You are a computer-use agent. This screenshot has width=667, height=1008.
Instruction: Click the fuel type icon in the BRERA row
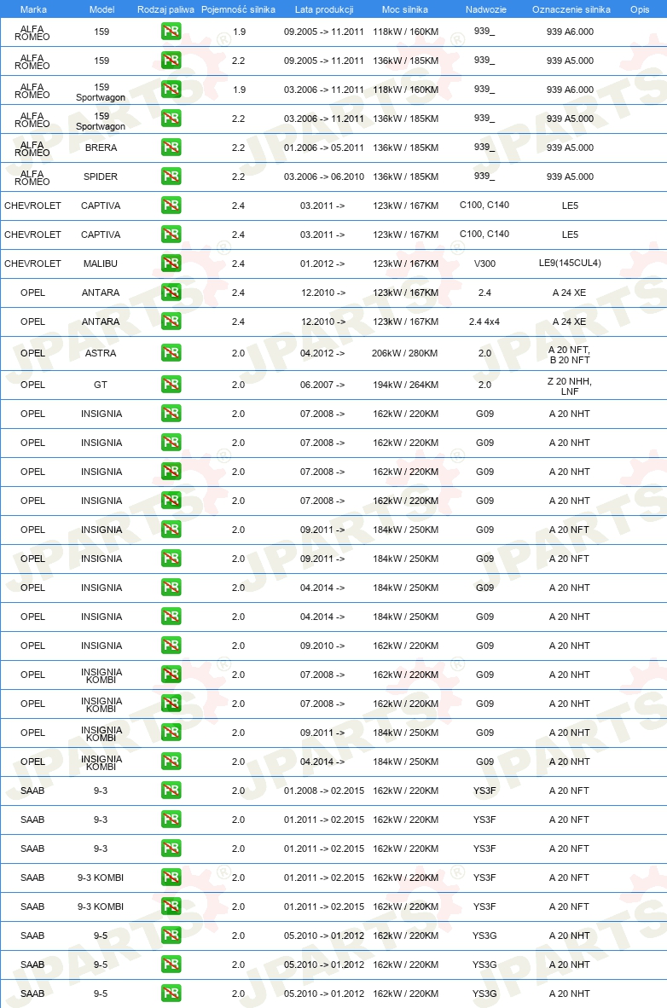coord(171,148)
